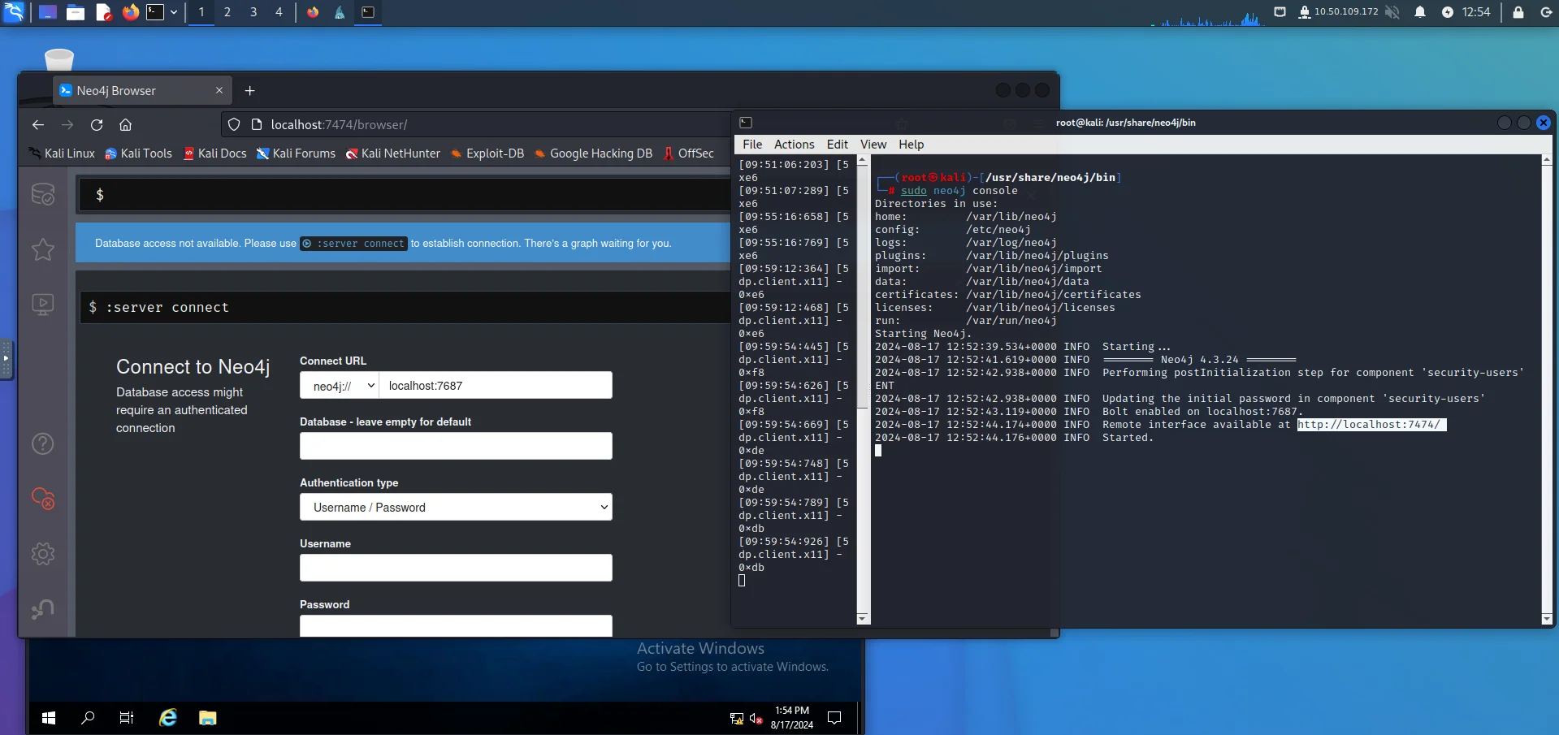1559x735 pixels.
Task: Open the Kali applications menu icon
Action: click(x=14, y=11)
